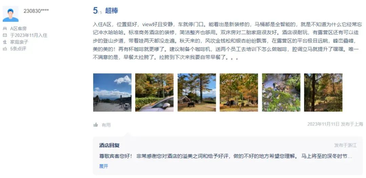Image resolution: width=366 pixels, height=178 pixels.
Task: Click the family icon beside 家庭亲子
Action: [5, 42]
